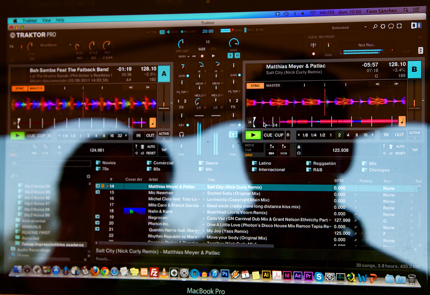Show larger loop sizes on Deck B
430x295 pixels.
(372, 135)
